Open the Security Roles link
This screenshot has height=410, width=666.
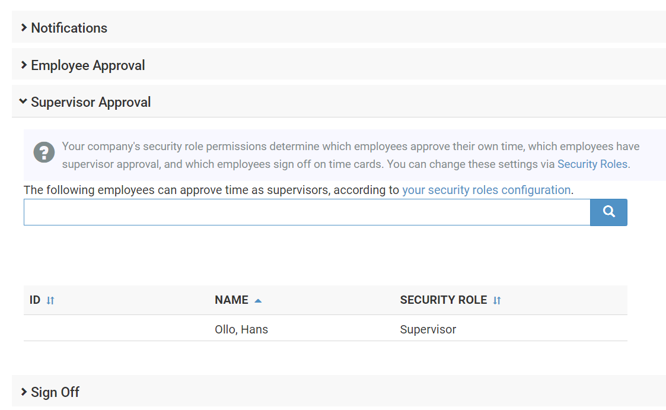tap(592, 164)
